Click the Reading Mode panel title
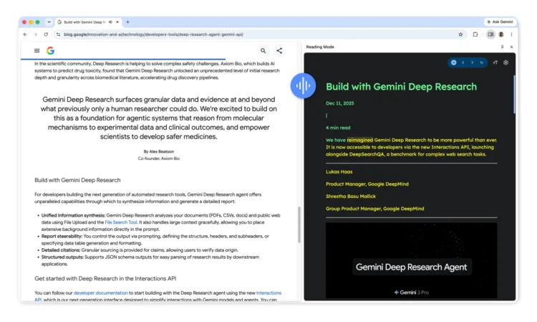537x322 pixels. pos(320,47)
